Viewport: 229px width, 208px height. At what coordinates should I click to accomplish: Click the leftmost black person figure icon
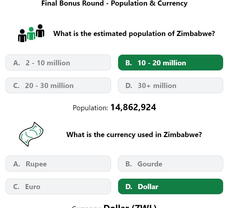(22, 35)
